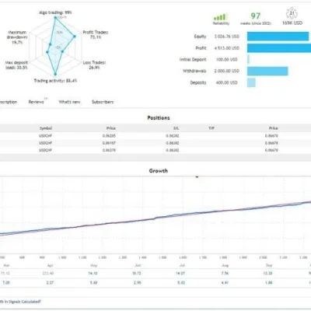311x311 pixels.
Task: Click the Jul month column header
Action: [x=182, y=265]
